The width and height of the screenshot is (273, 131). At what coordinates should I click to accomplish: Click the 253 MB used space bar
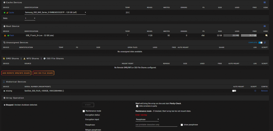click(x=232, y=36)
